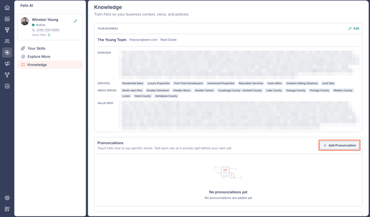Click the Greater Cleveland area tag
The image size is (370, 217).
tap(157, 90)
